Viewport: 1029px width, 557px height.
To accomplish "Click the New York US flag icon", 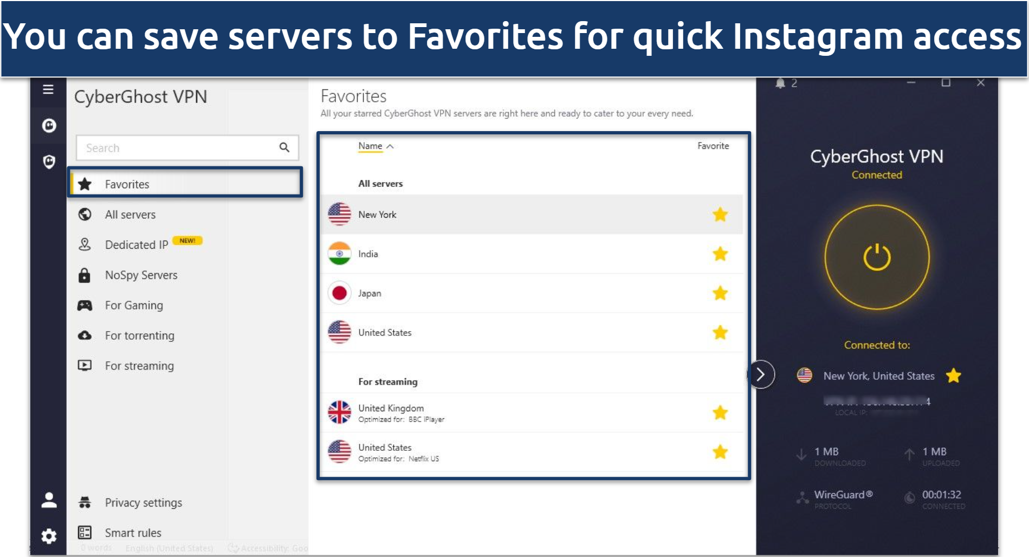I will (340, 215).
